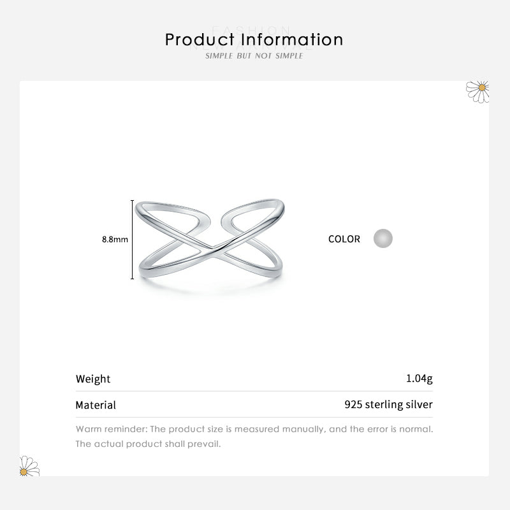Select the "SIMPLE BUT NOT SIMPLE" tagline
The image size is (510, 510).
tap(254, 56)
